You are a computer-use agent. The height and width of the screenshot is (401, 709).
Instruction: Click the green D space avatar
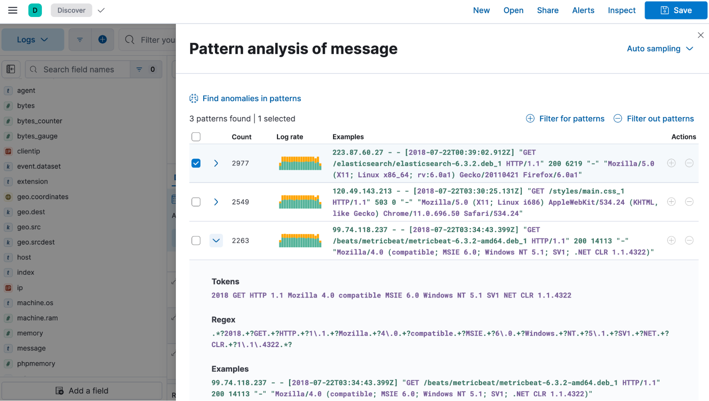coord(35,10)
